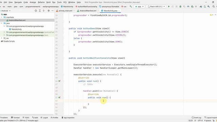This screenshot has width=217, height=122.
Task: Open the Terminal tool window
Action: coord(15,118)
